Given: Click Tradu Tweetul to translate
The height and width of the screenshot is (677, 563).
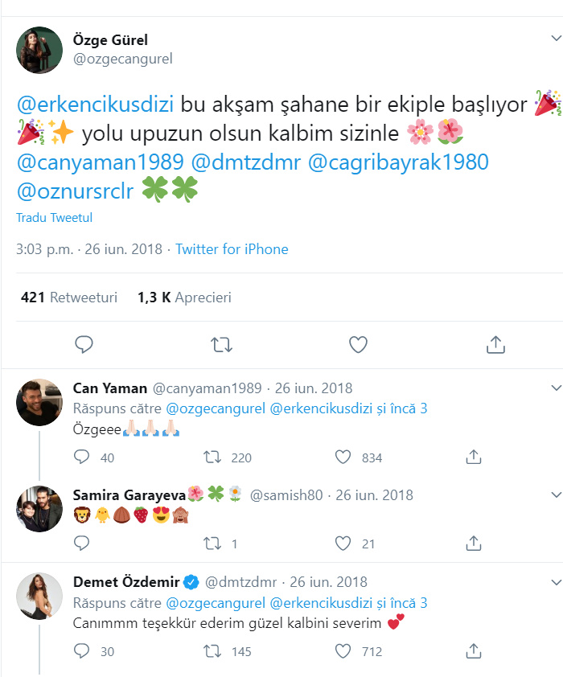Looking at the screenshot, I should tap(54, 217).
